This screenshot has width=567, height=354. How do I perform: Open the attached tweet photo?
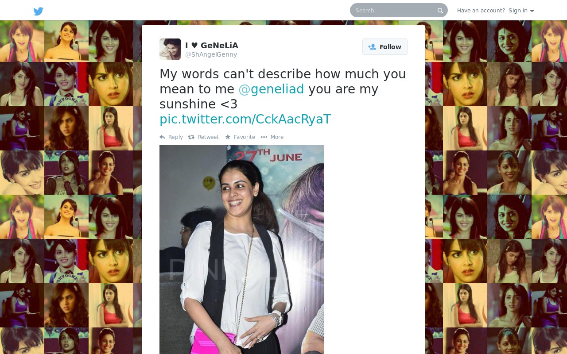(x=241, y=250)
